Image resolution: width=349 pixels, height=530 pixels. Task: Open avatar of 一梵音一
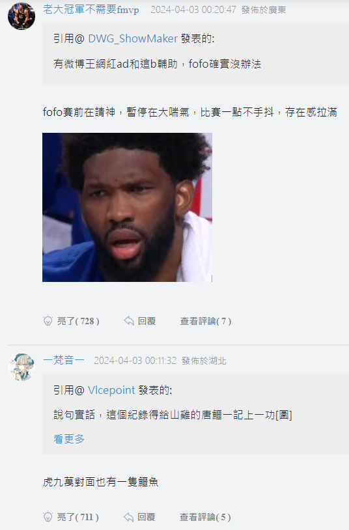(x=21, y=367)
